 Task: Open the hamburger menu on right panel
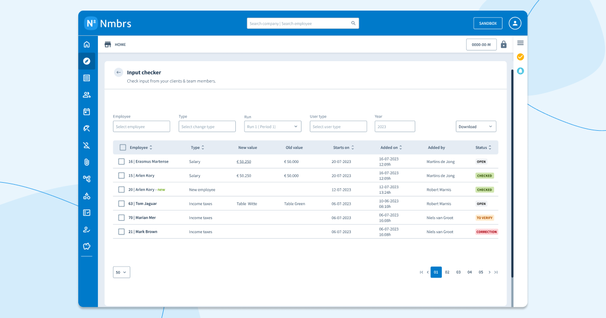(x=520, y=43)
